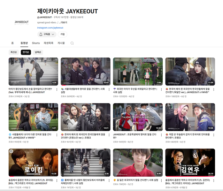
Task: Expand the 구독중 subscription dropdown chevron
Action: [x=53, y=34]
